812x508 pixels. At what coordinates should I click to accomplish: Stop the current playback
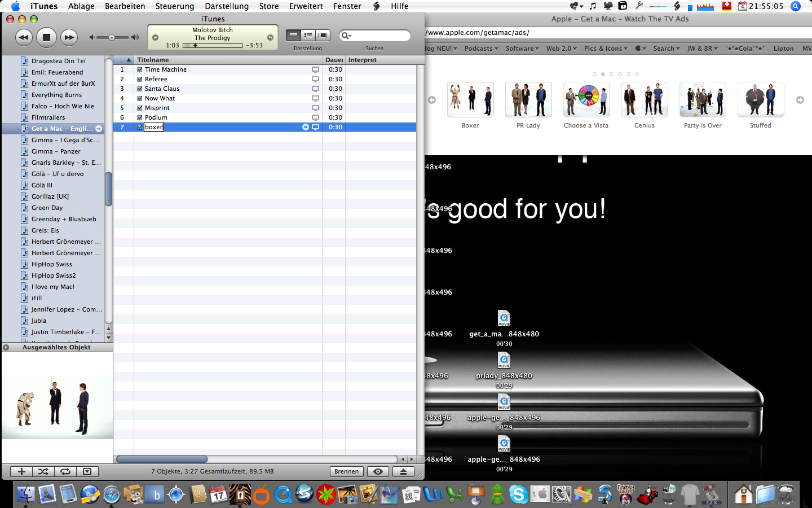coord(46,38)
